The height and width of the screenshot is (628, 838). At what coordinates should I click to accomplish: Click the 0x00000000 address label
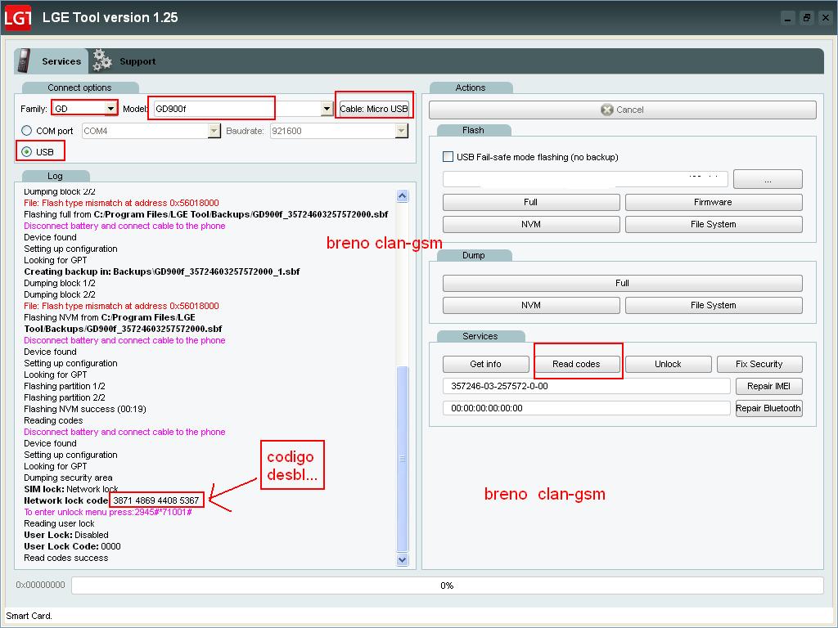click(41, 585)
